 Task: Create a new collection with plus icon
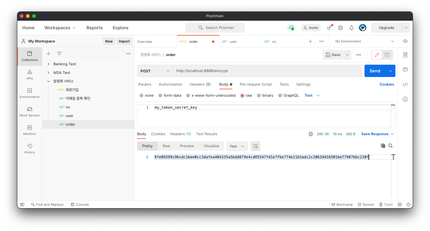(48, 54)
